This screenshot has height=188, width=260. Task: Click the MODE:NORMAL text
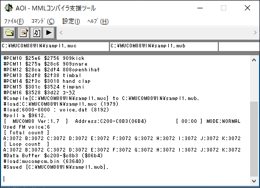point(224,121)
